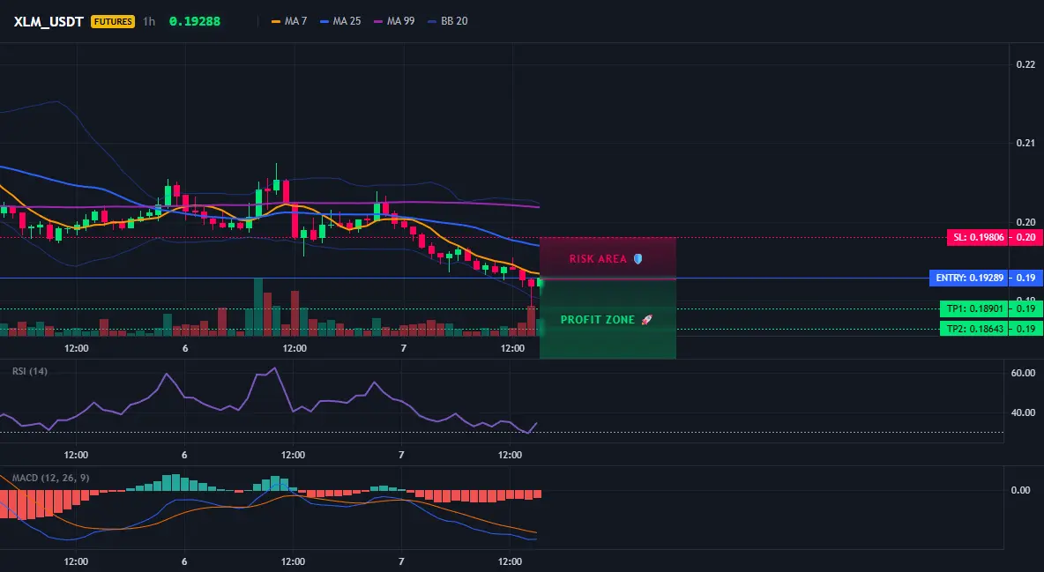Click the FUTURES badge

(113, 21)
